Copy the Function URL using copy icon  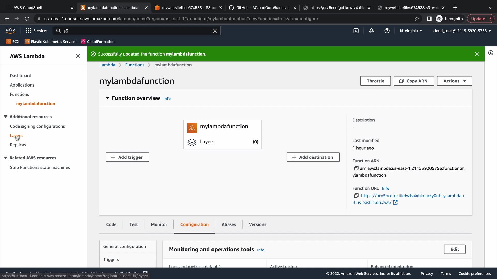(356, 196)
